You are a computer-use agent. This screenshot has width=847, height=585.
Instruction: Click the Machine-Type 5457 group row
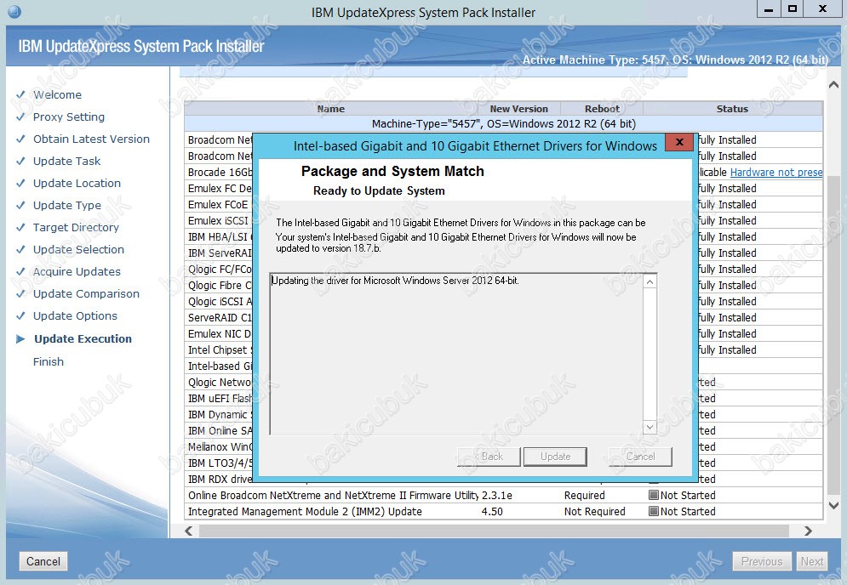point(503,123)
